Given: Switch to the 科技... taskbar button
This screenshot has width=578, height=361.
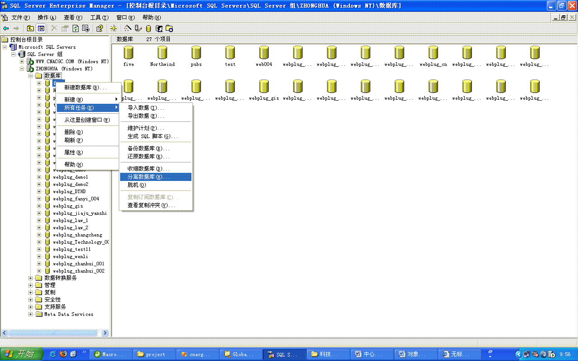Looking at the screenshot, I should click(329, 354).
